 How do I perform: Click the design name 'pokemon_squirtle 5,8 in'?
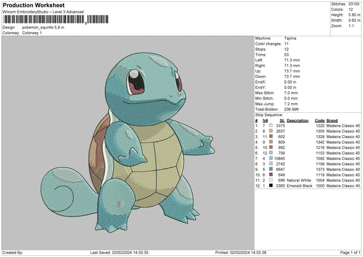click(x=43, y=27)
